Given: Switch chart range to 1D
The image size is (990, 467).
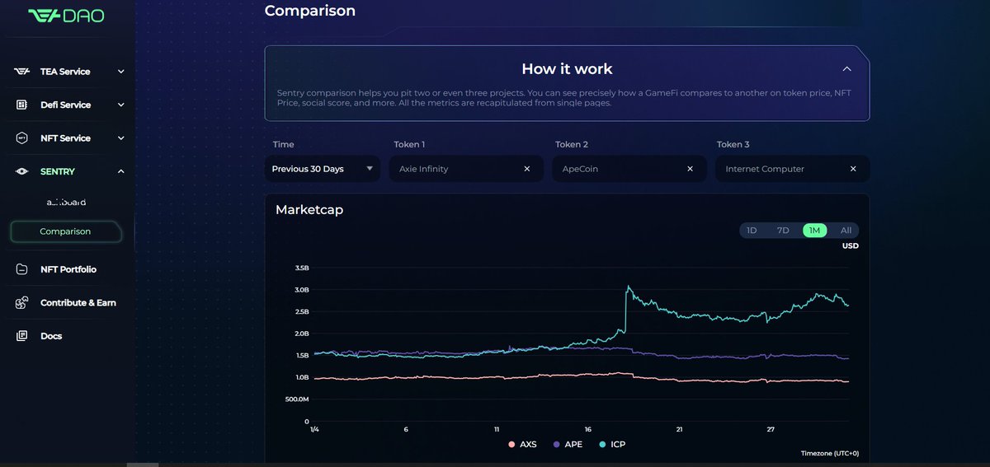Looking at the screenshot, I should point(752,231).
